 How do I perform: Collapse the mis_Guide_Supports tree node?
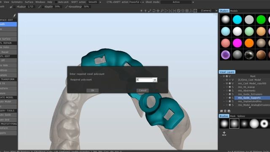click(224, 98)
